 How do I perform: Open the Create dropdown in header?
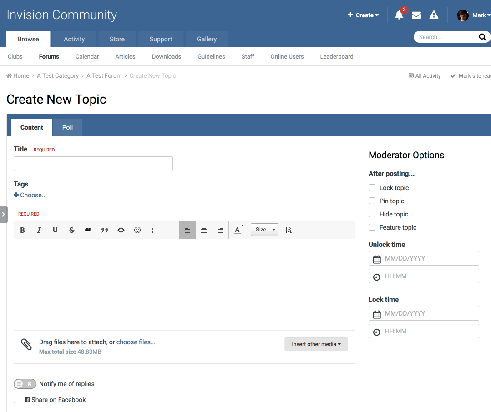click(363, 15)
